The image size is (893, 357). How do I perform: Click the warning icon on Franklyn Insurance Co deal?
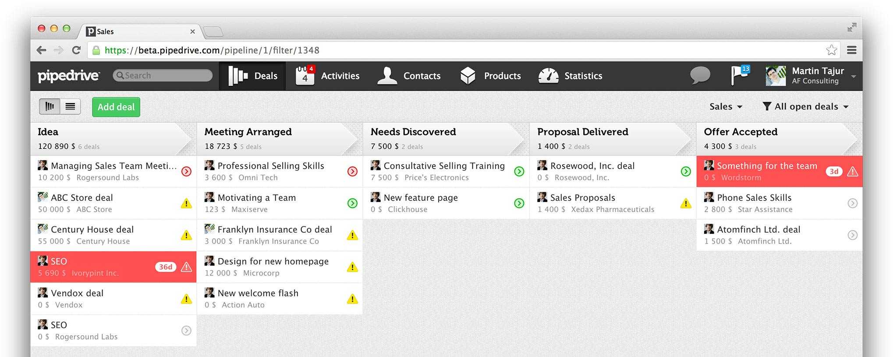(352, 235)
